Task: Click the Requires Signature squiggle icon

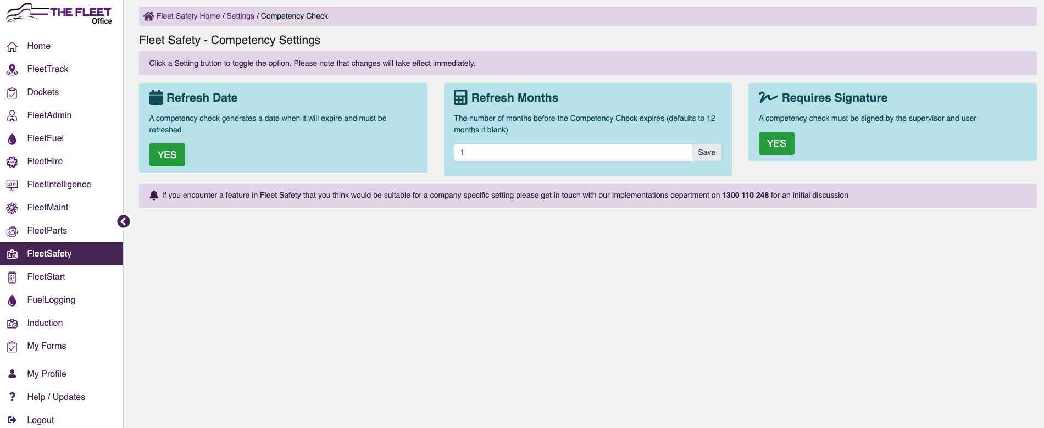Action: click(768, 97)
